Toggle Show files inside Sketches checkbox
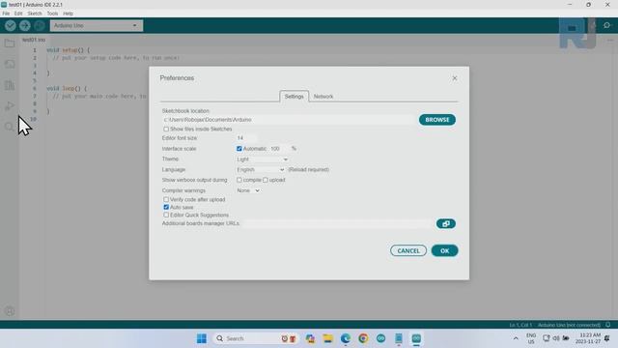 166,129
